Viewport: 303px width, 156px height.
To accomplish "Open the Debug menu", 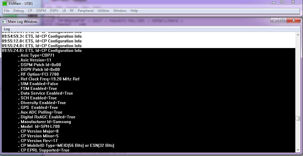I will [18, 11].
